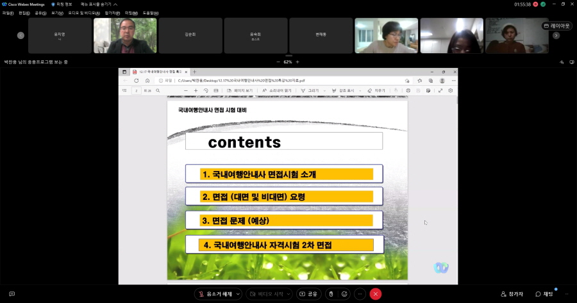Open the 참가자(P) menu
Image resolution: width=577 pixels, height=303 pixels.
click(112, 13)
